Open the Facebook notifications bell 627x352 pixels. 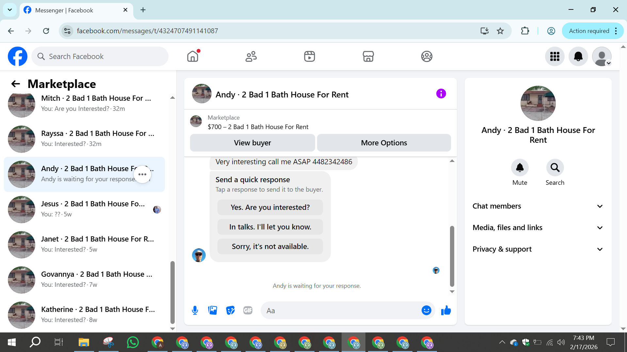pyautogui.click(x=578, y=56)
